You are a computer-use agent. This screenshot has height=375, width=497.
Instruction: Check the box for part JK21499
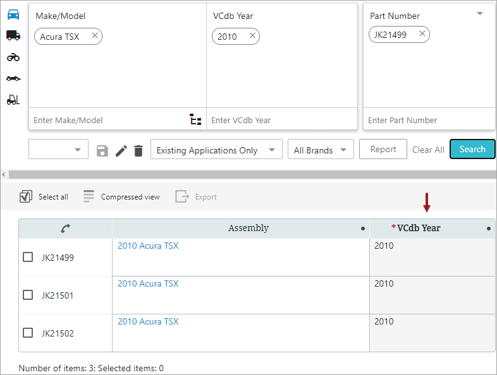click(28, 257)
